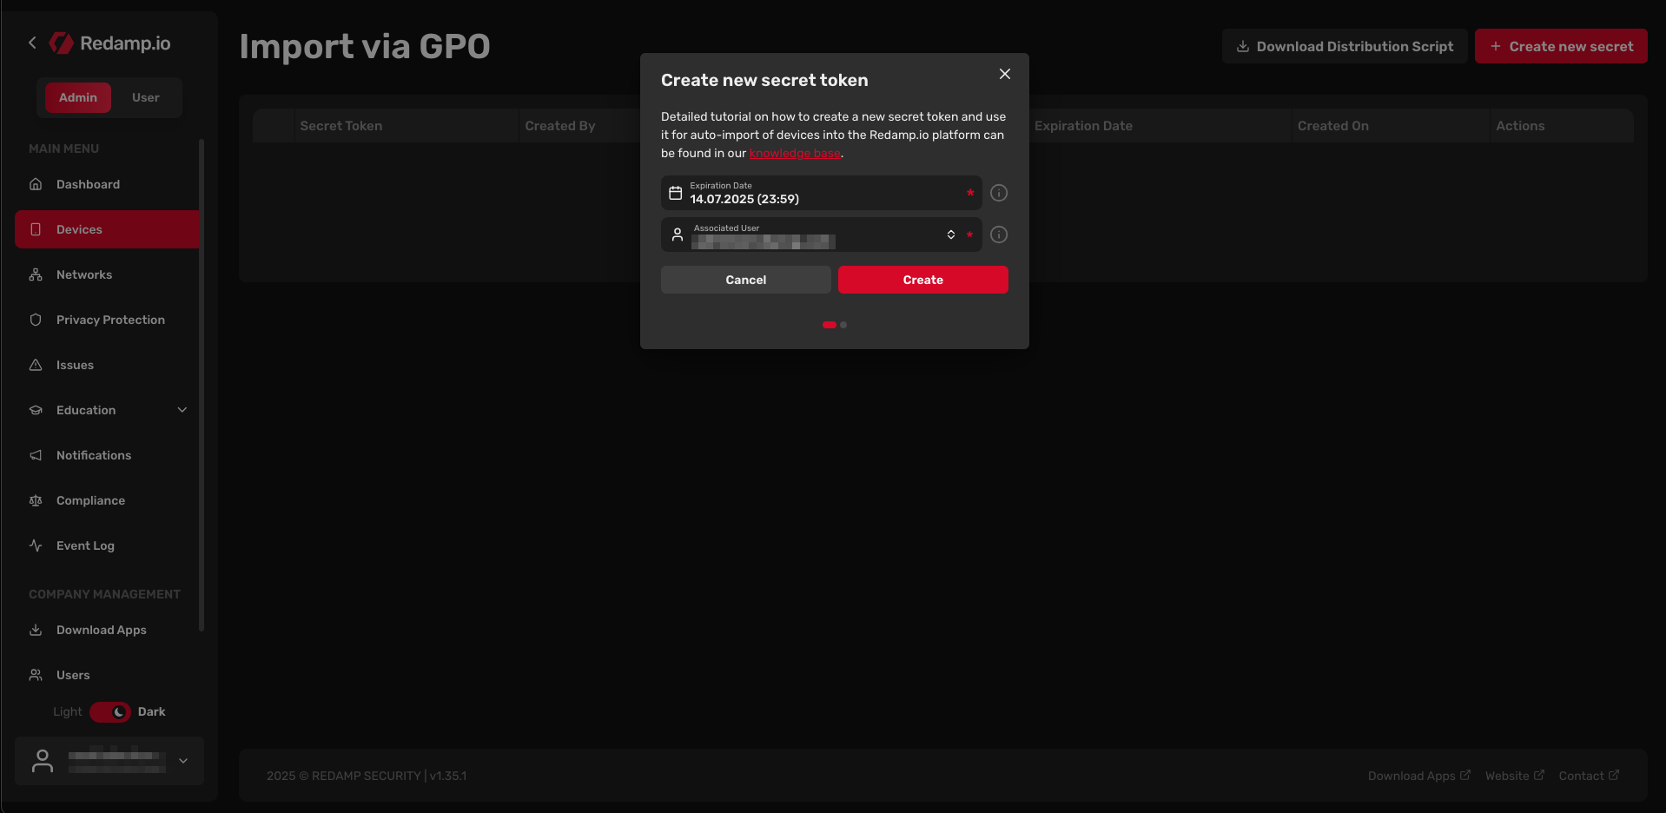Viewport: 1666px width, 813px height.
Task: Open the knowledge base link
Action: [795, 154]
